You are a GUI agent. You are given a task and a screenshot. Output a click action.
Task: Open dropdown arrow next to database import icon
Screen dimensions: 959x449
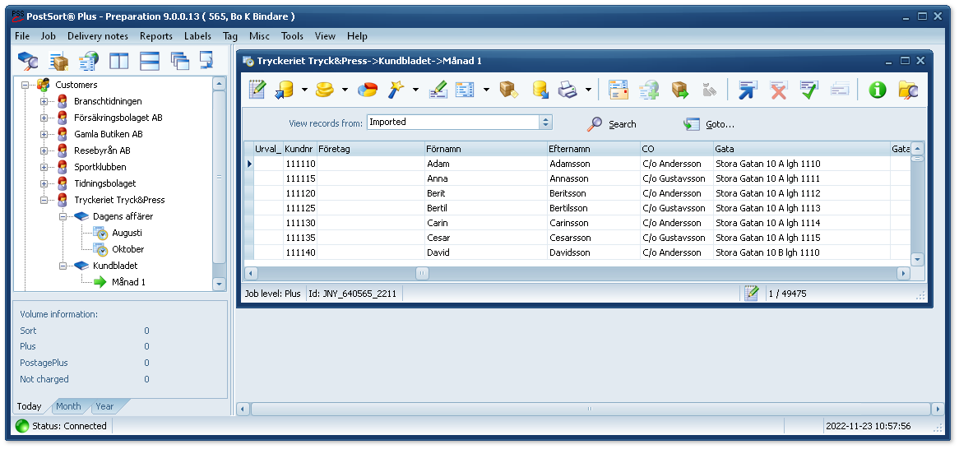[304, 90]
